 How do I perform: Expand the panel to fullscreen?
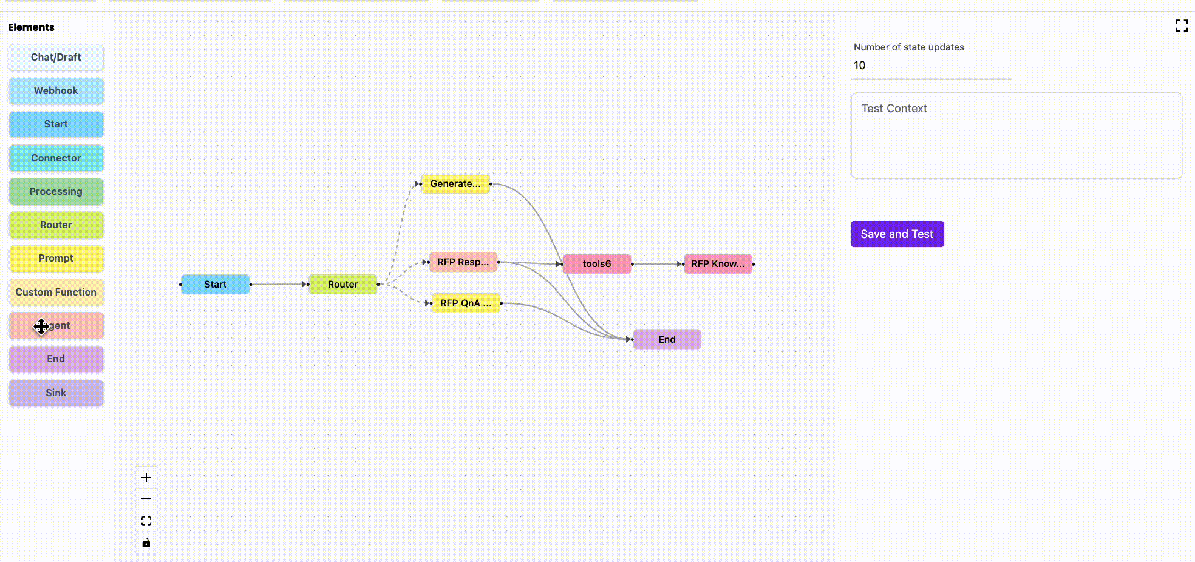click(1181, 25)
